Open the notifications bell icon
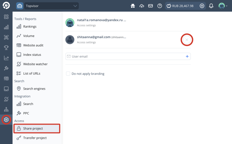 [x=211, y=6]
